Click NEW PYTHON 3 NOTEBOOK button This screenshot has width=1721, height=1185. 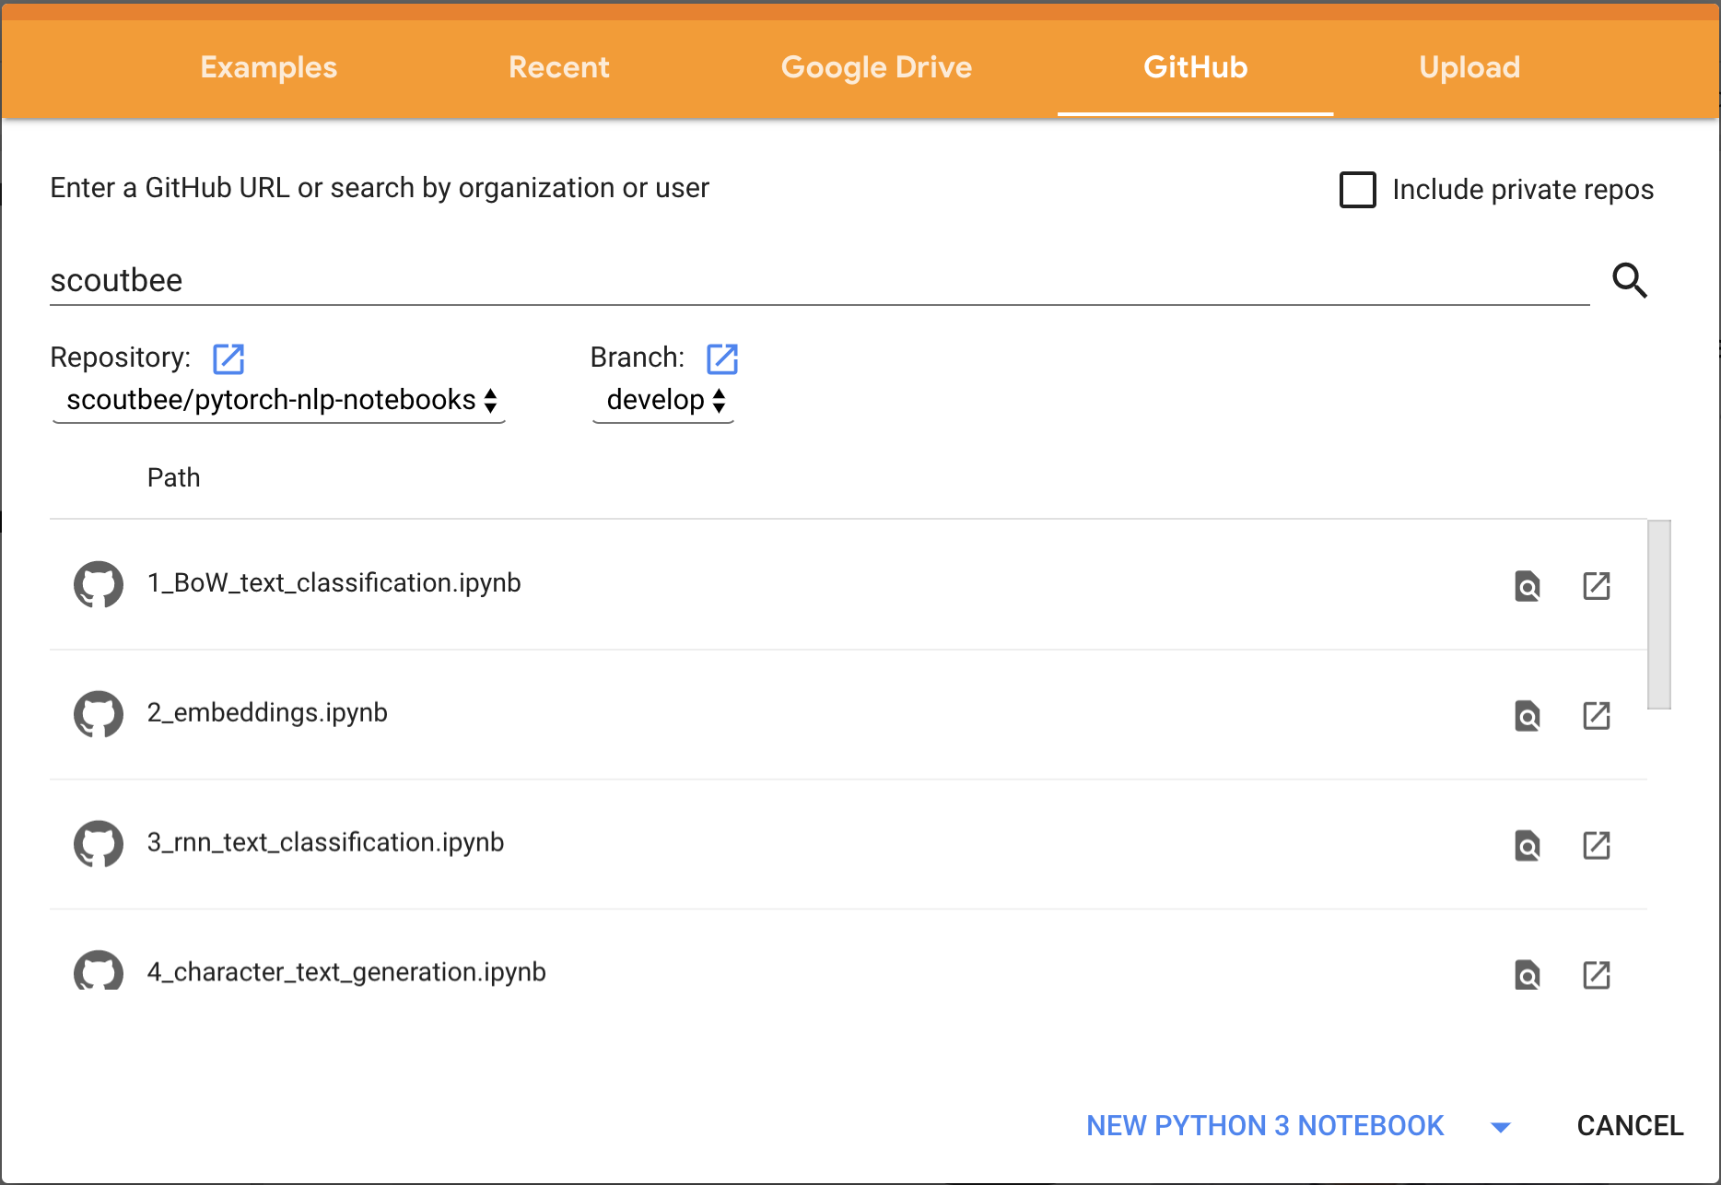click(1265, 1126)
